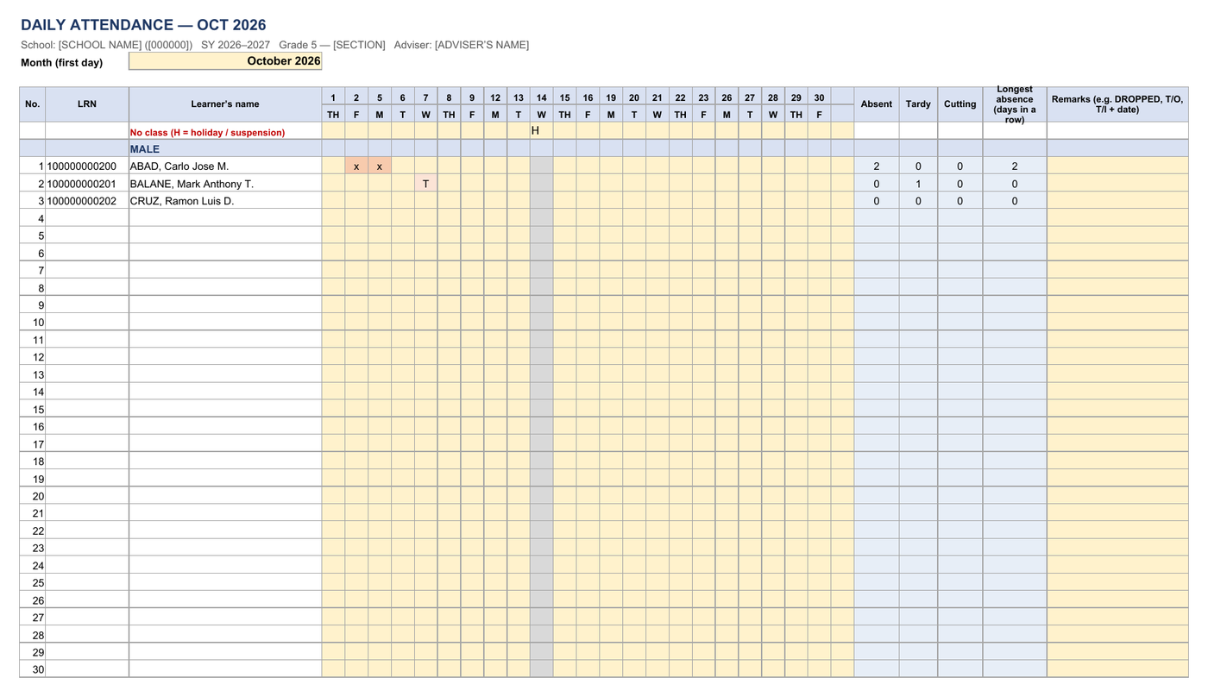Click LRN cell 100000000200

[x=87, y=166]
